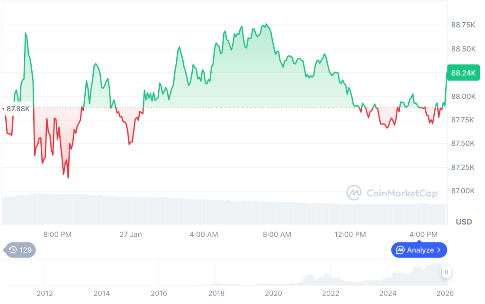Select 2018 on the overview timeline

point(216,293)
